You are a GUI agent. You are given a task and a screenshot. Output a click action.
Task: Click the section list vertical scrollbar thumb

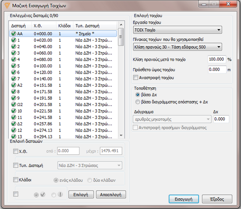121,37
